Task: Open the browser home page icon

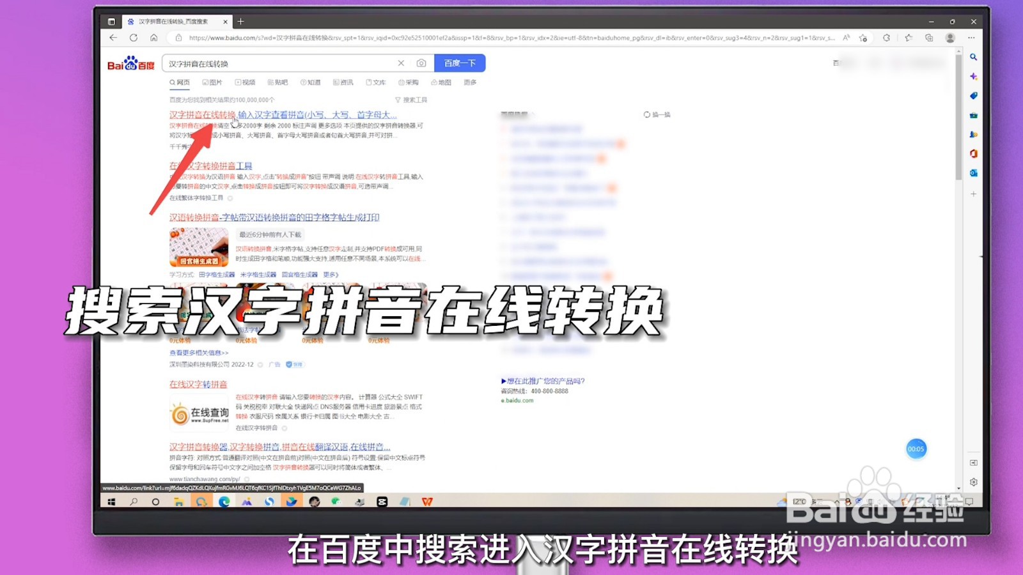Action: point(154,38)
